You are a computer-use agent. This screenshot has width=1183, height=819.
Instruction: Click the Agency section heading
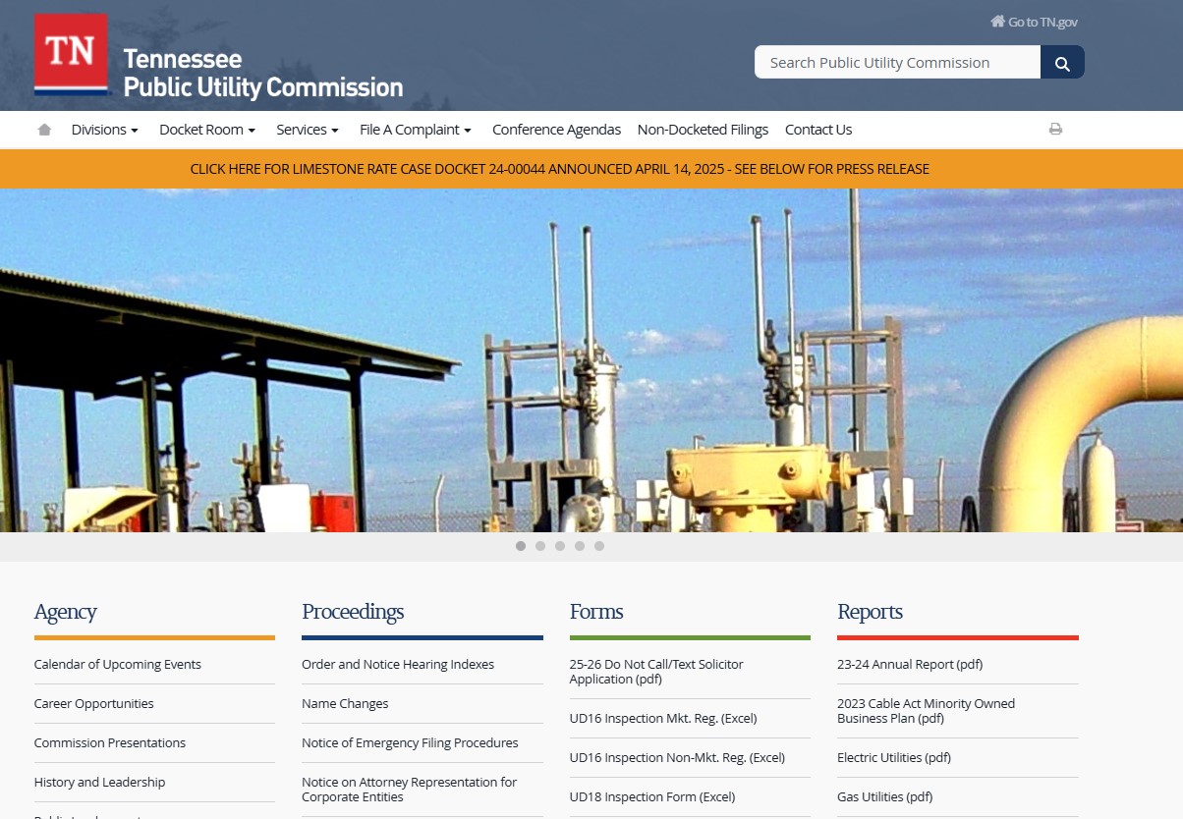(x=65, y=612)
